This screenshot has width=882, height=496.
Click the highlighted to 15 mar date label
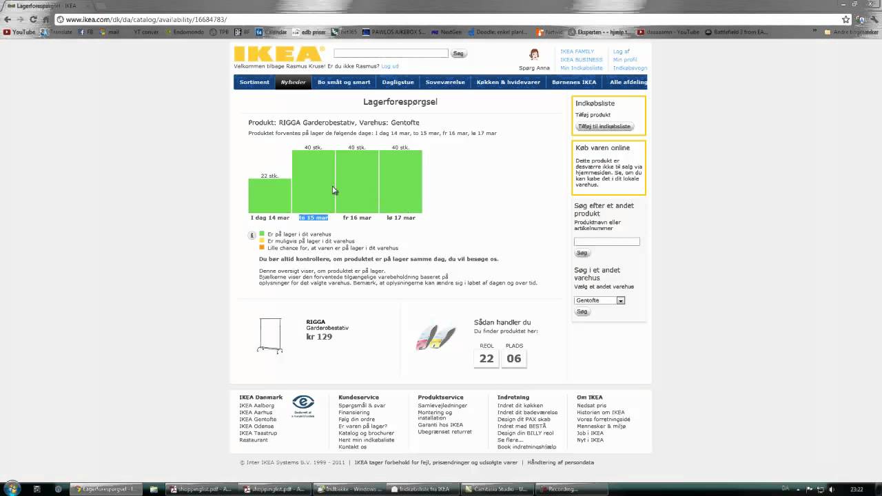tap(314, 218)
